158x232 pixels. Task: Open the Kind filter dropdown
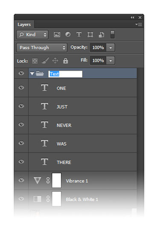click(x=32, y=35)
